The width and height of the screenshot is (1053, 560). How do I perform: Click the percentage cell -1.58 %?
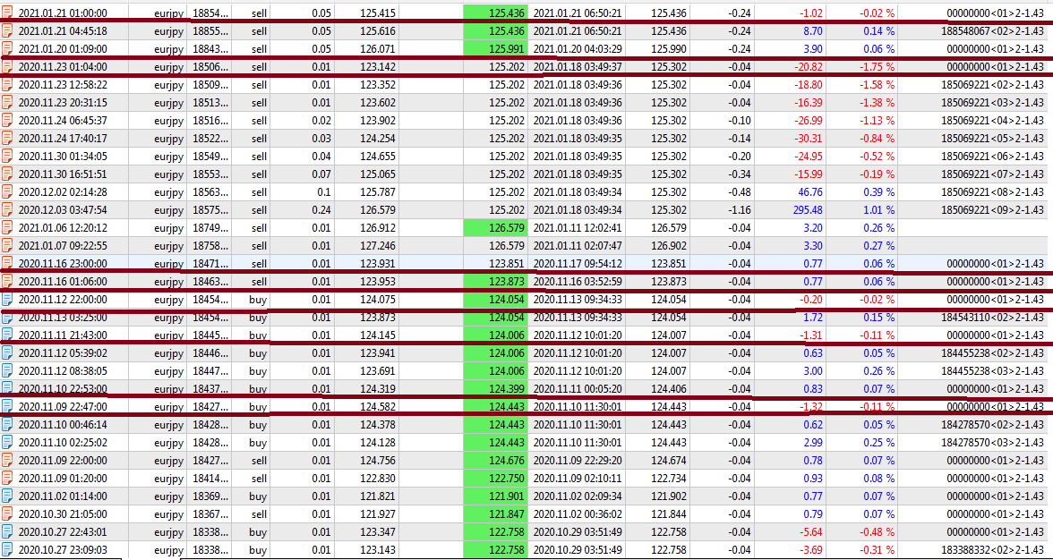coord(876,84)
